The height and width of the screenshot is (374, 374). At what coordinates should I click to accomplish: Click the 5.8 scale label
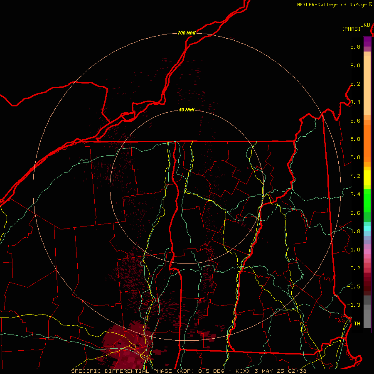coord(355,139)
